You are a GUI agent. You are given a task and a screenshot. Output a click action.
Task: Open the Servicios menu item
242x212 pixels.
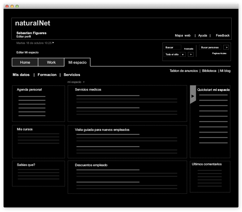72,75
